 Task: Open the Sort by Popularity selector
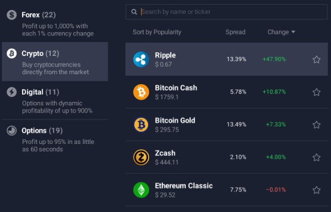(x=157, y=32)
